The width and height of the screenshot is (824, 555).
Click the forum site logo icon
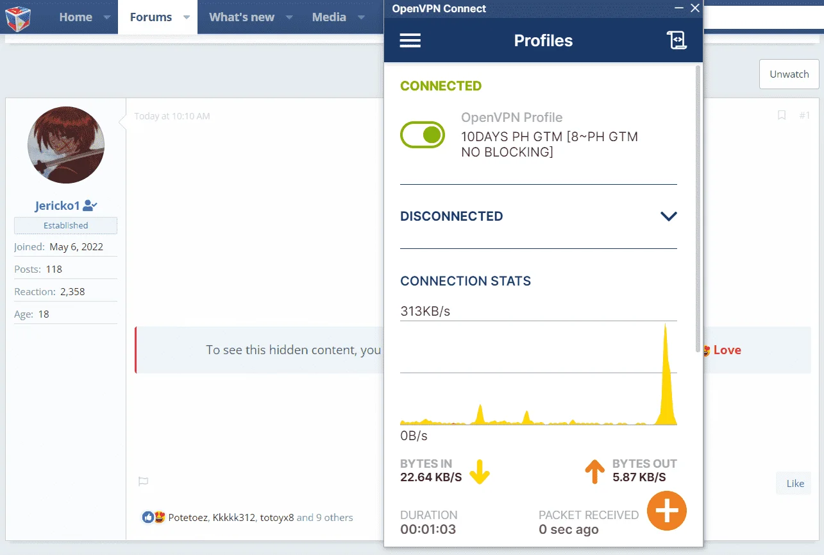[18, 17]
